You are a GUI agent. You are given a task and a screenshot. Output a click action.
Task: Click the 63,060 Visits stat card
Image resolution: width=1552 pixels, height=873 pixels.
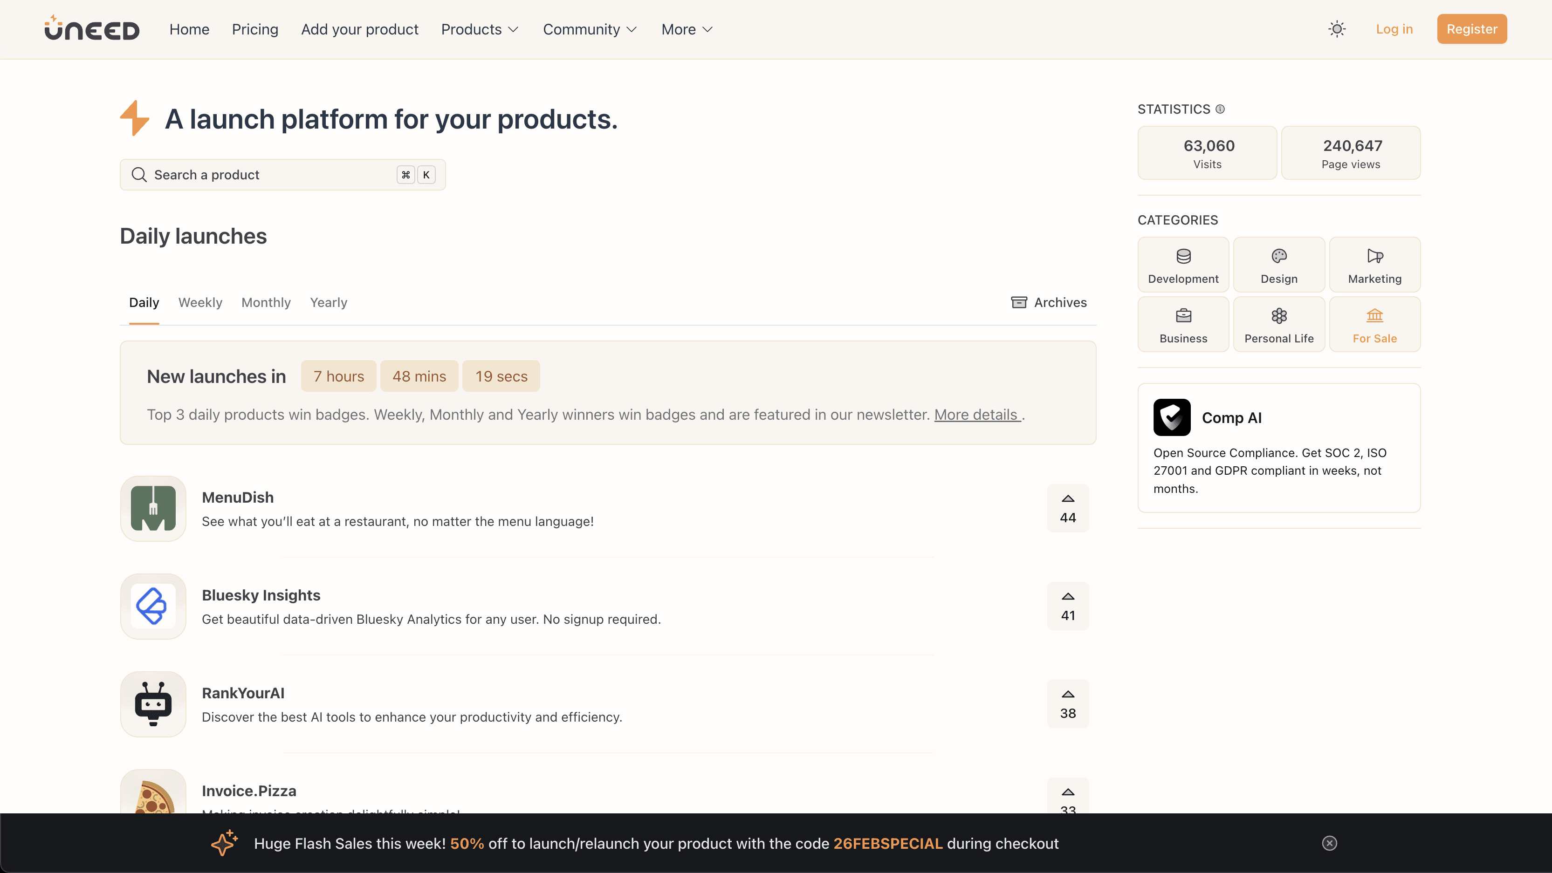click(1208, 153)
